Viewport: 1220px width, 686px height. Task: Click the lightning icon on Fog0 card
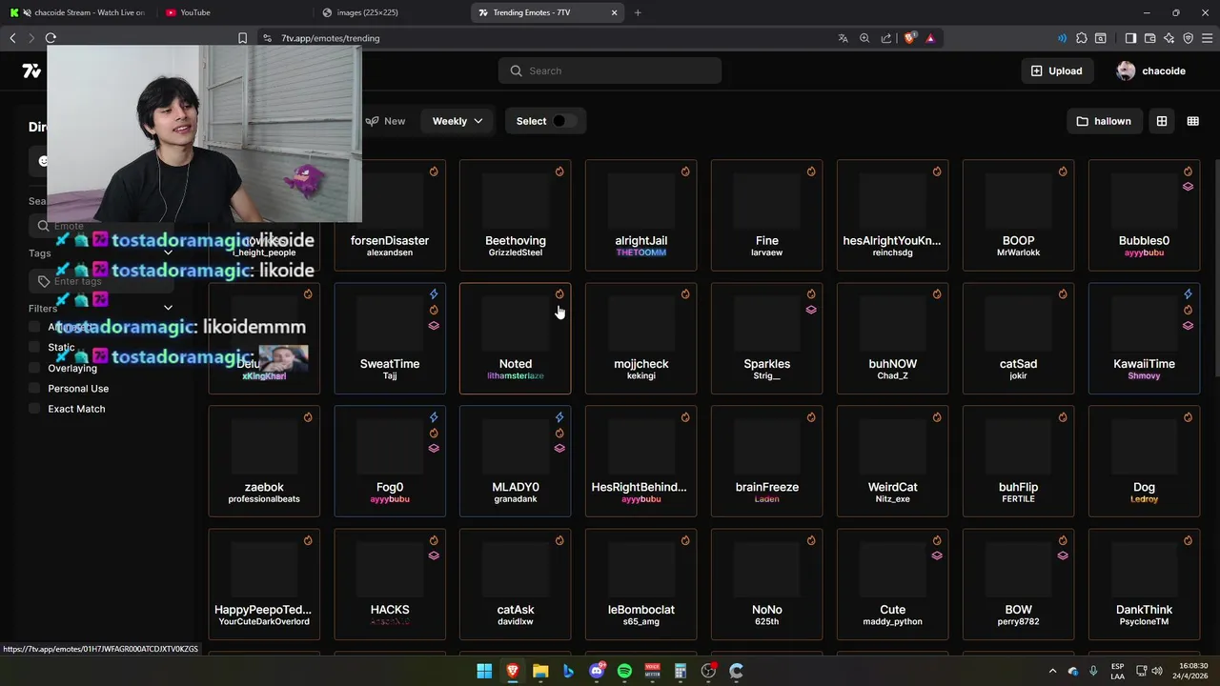click(x=434, y=417)
